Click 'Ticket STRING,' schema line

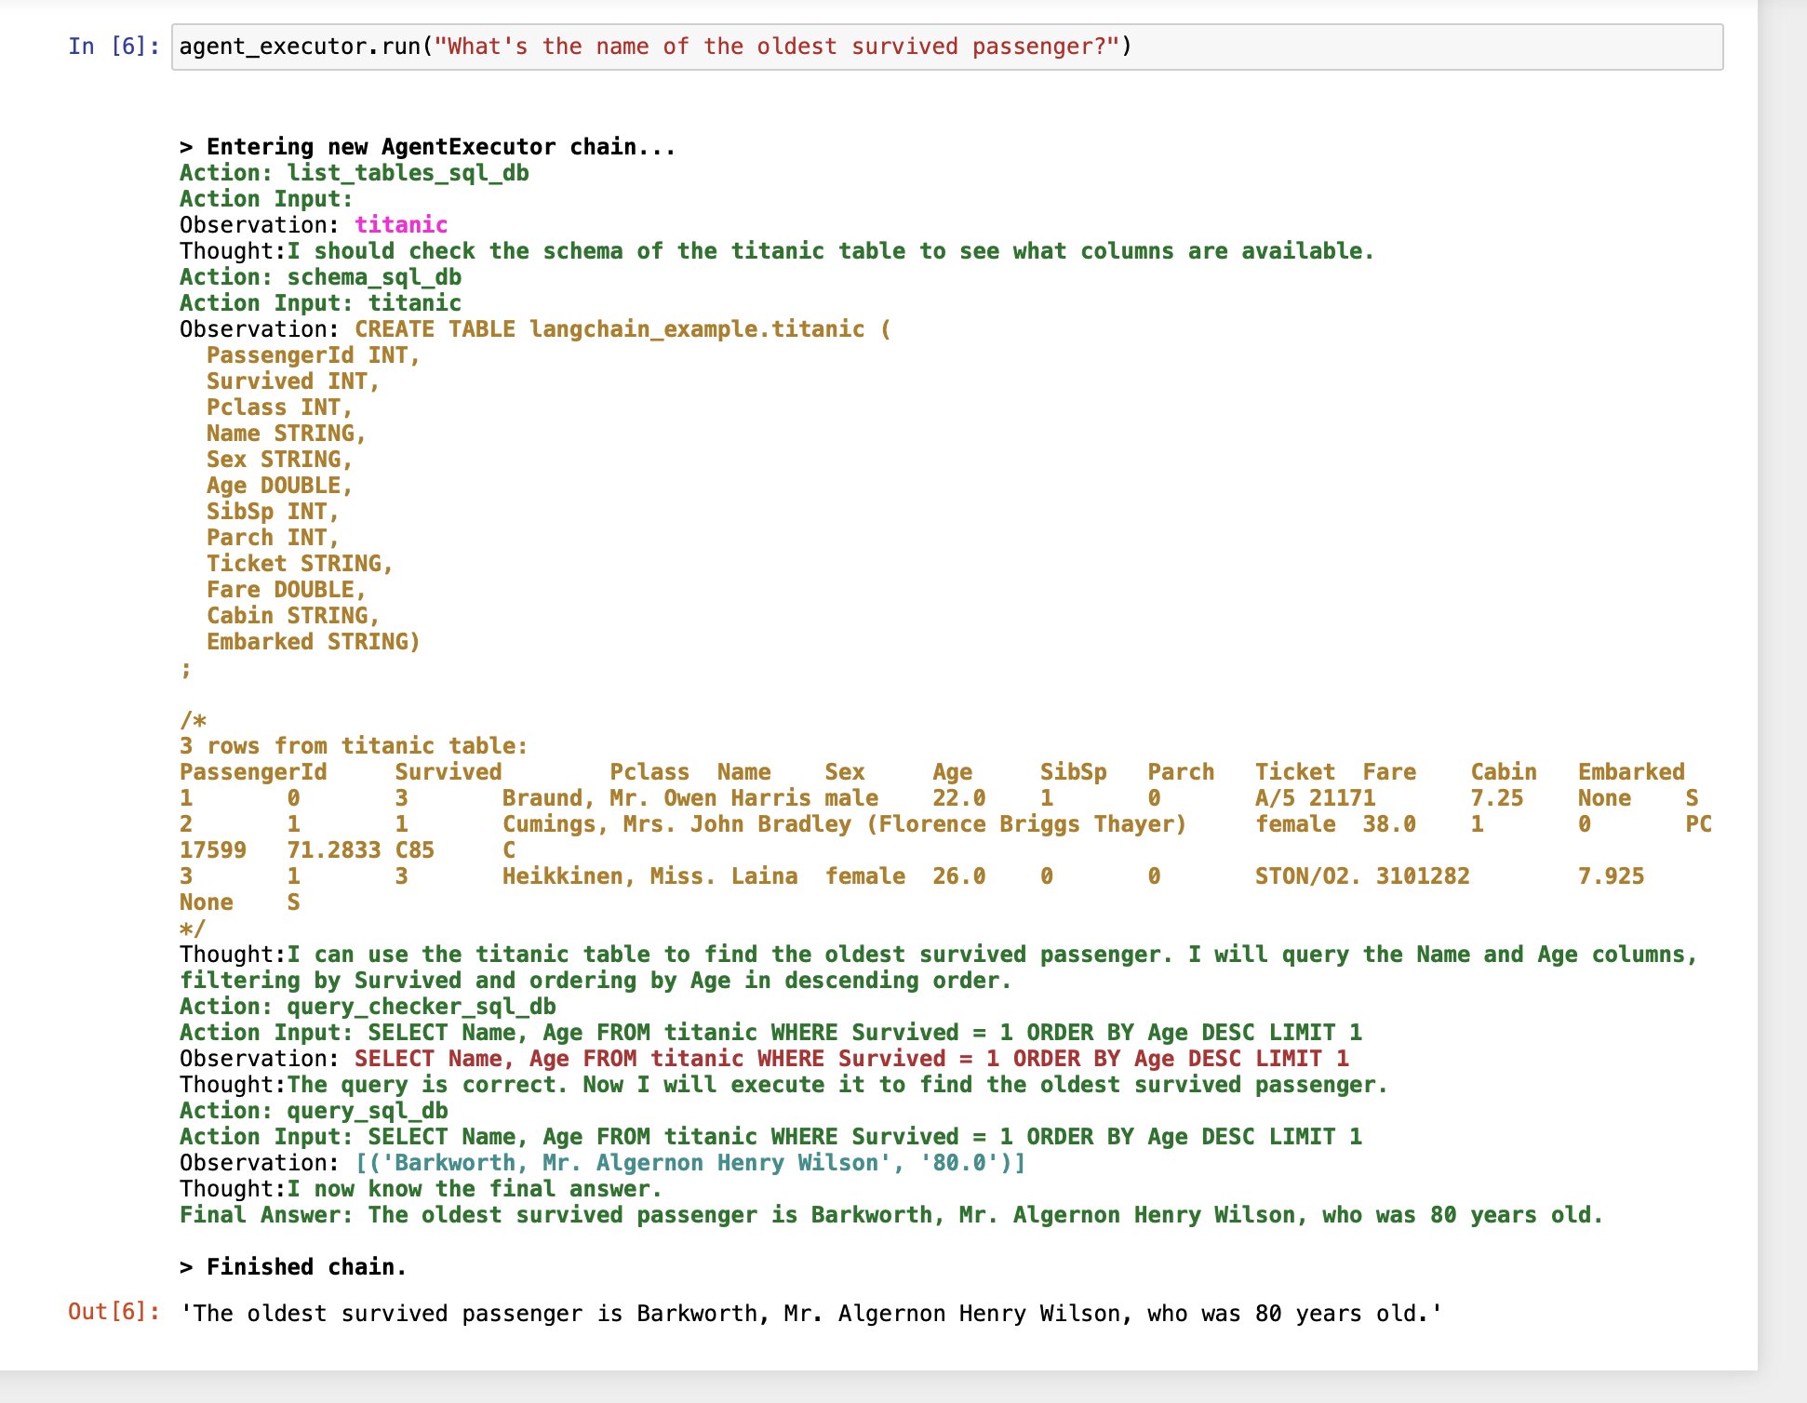(301, 564)
